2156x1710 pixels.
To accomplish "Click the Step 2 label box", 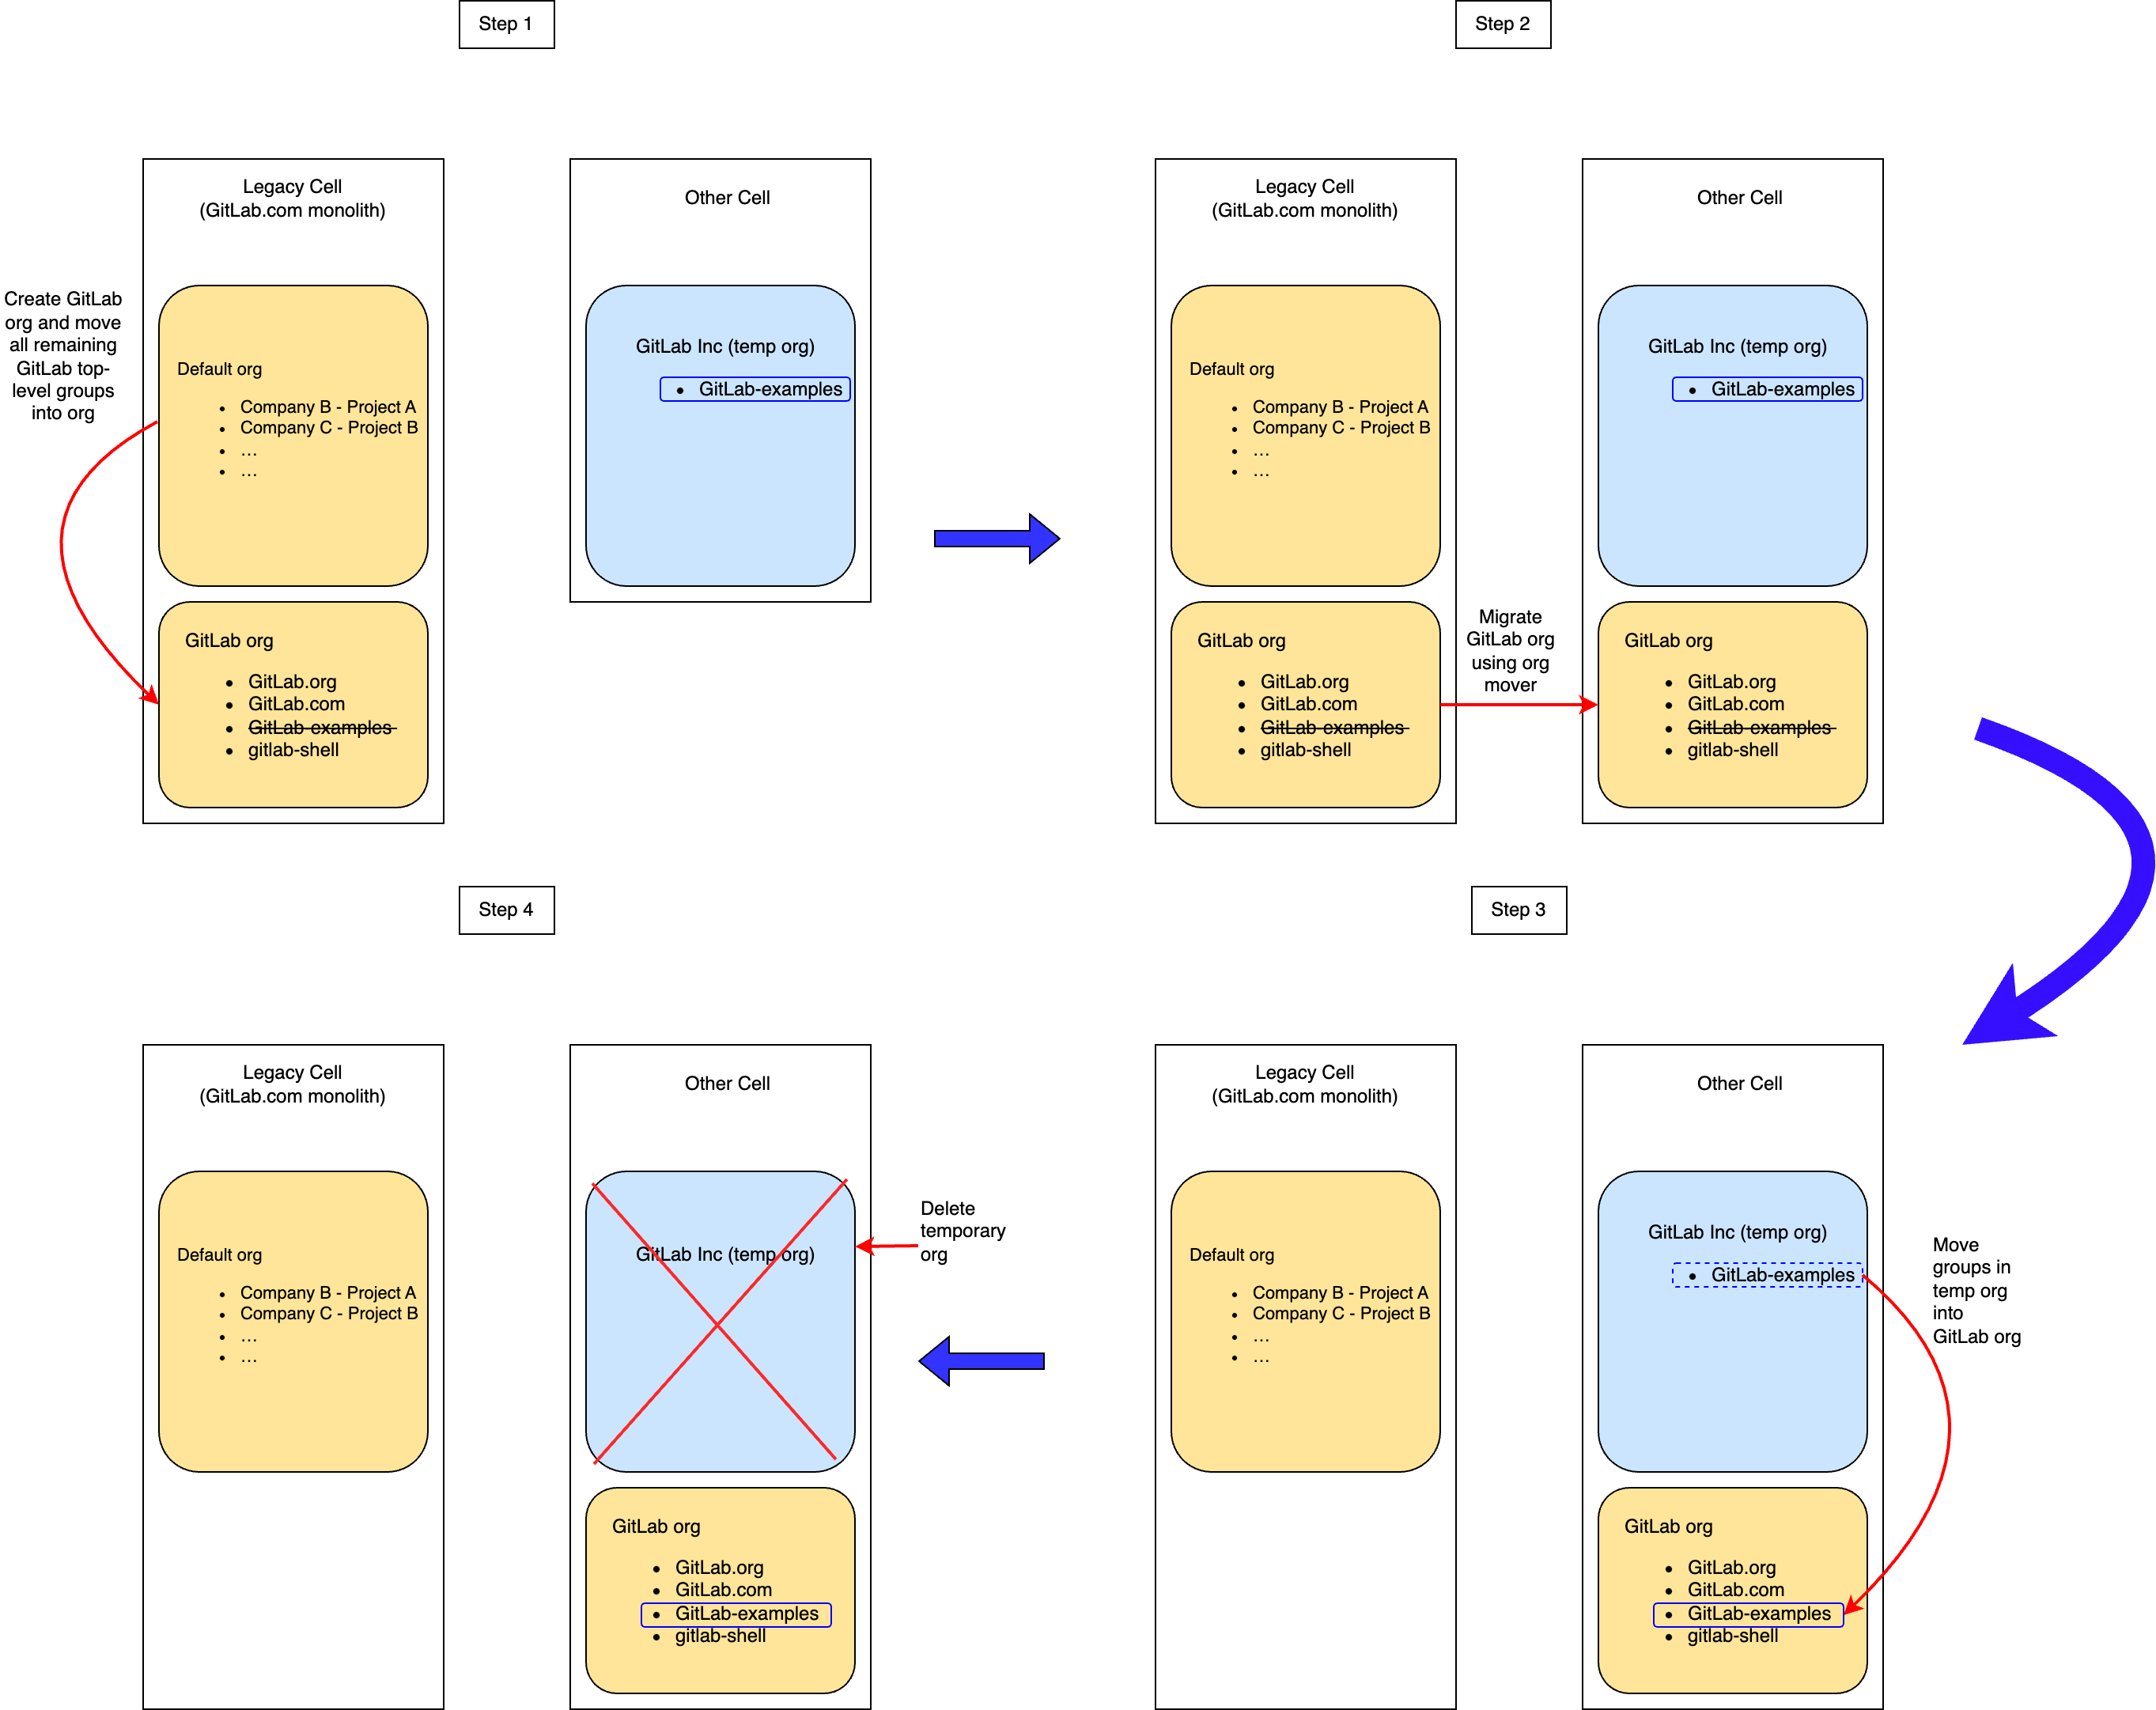I will coord(1502,24).
